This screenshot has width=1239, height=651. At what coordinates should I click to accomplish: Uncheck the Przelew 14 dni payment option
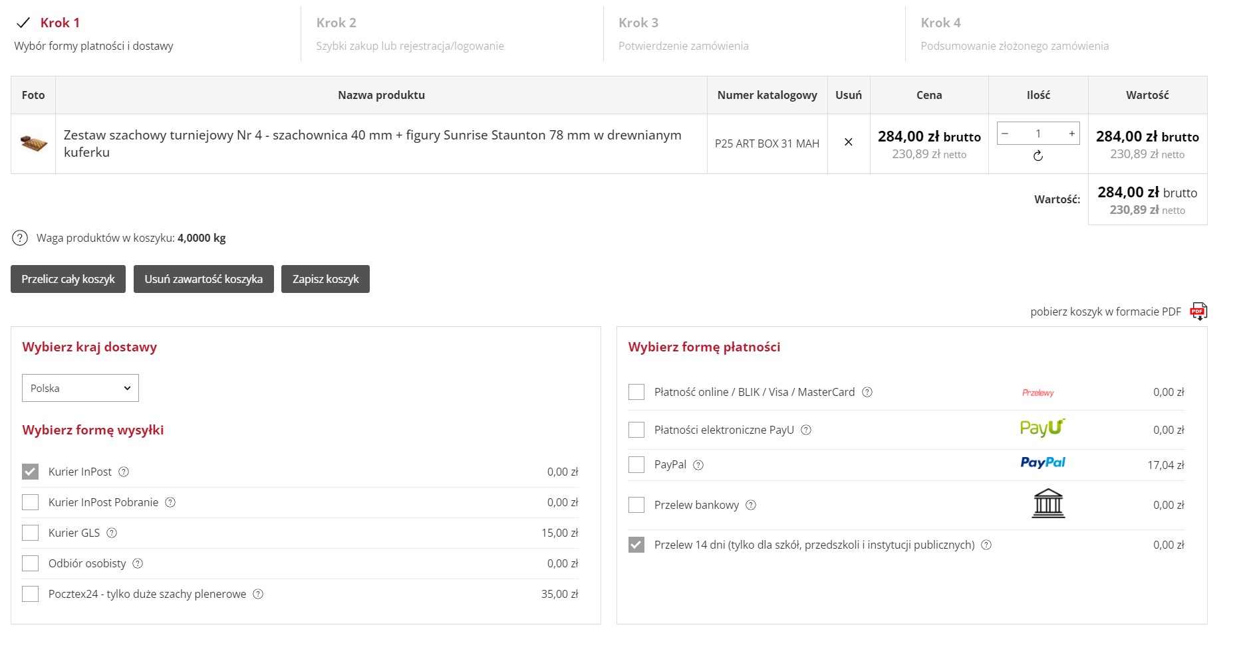636,545
